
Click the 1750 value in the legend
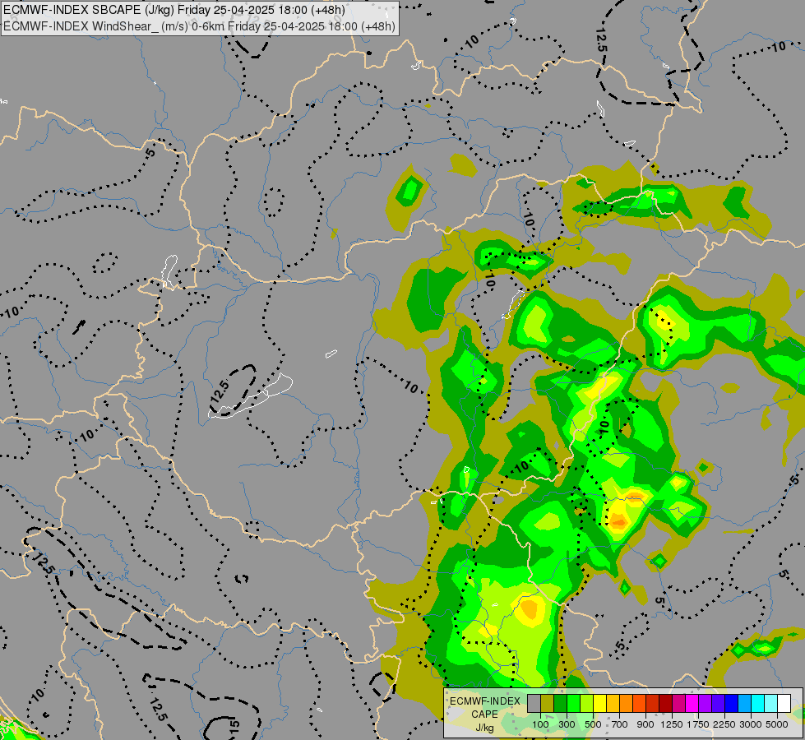click(698, 724)
